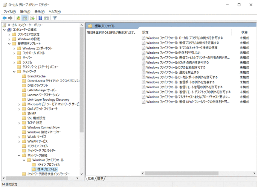The image size is (258, 189).
Task: Select 着信リモート デスクトップの例外を許可する setting
Action: click(x=188, y=92)
